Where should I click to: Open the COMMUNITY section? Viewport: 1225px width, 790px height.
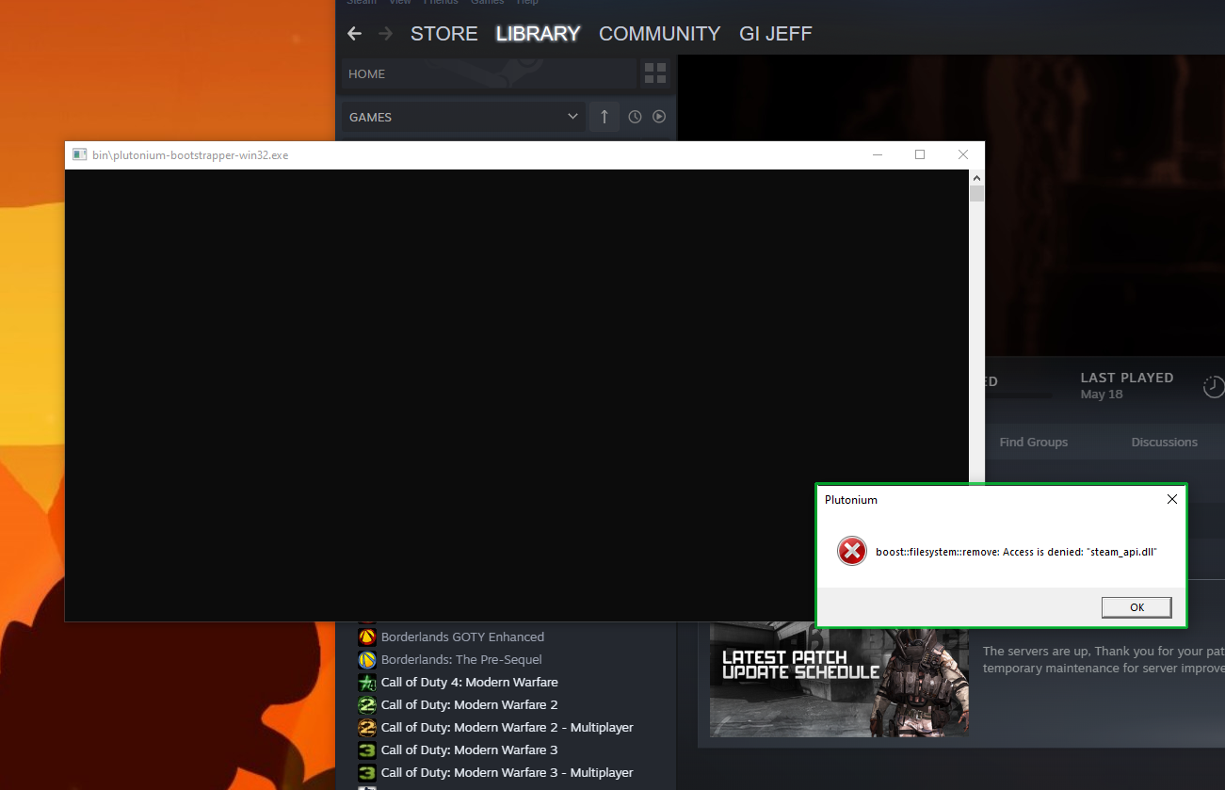659,34
